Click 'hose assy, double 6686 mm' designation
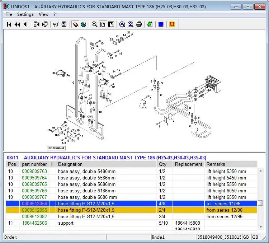 (88, 197)
